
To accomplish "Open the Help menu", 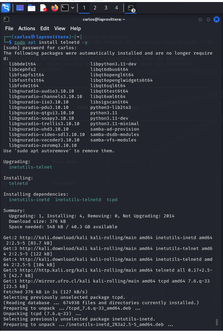I will coord(76,28).
